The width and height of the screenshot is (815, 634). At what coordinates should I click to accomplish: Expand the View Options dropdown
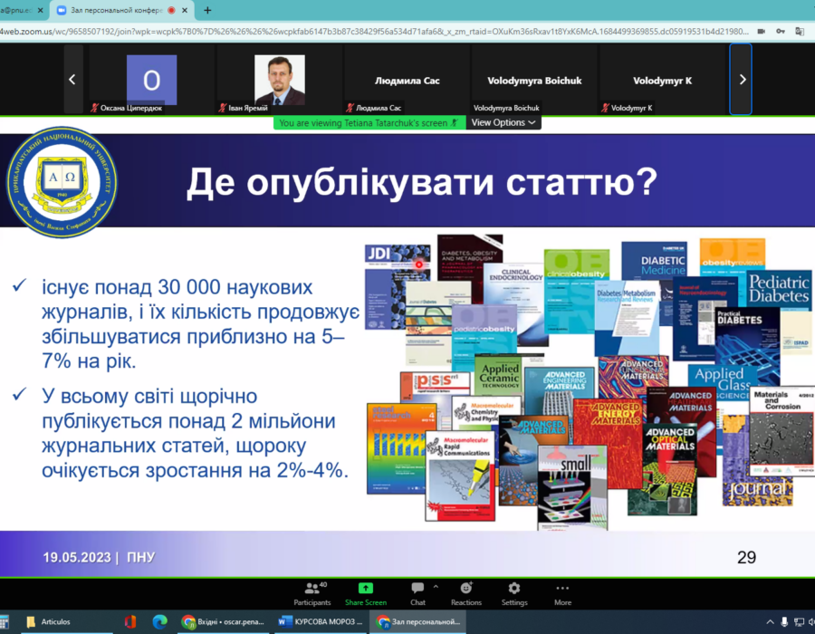tap(503, 122)
